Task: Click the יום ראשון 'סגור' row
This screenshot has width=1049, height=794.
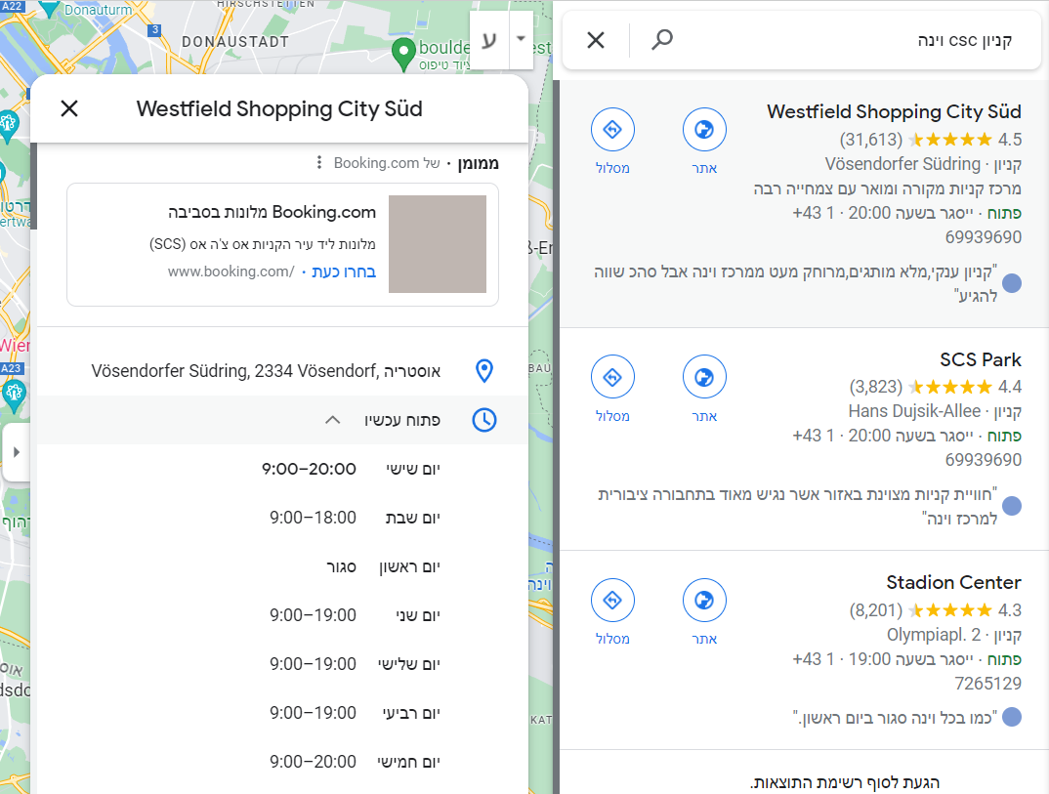Action: pos(383,566)
